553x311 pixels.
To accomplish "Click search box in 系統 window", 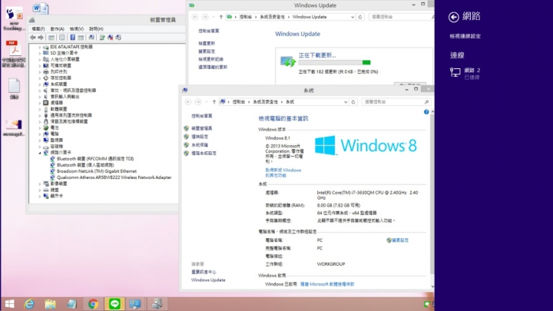I will (x=396, y=102).
